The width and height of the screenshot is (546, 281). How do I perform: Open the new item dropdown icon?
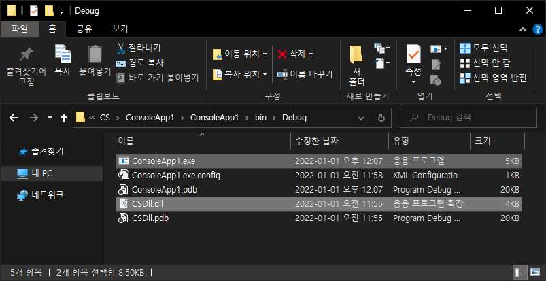point(382,48)
